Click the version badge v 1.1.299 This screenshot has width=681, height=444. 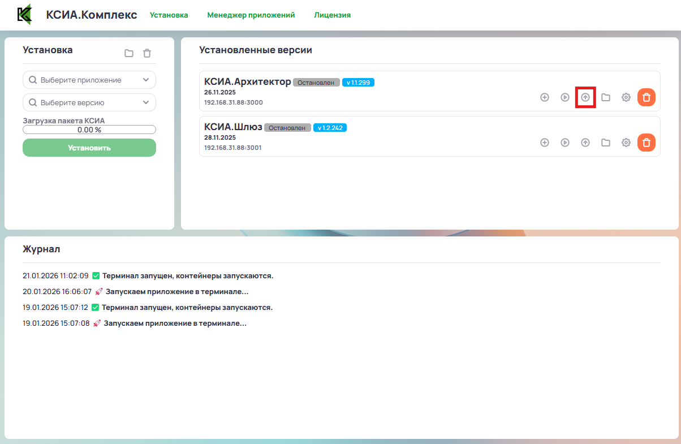(x=358, y=81)
